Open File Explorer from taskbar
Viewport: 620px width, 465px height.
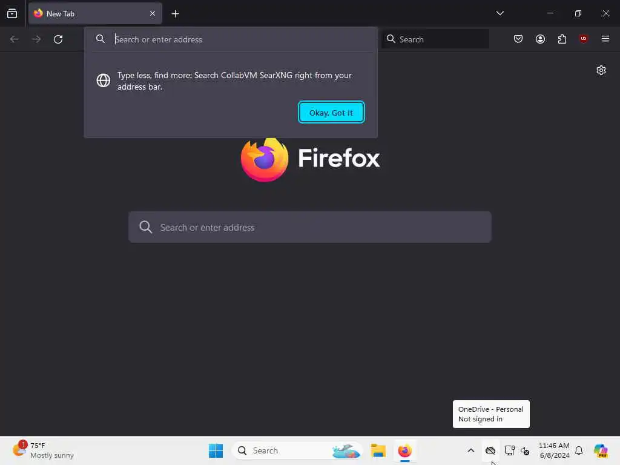pos(378,450)
